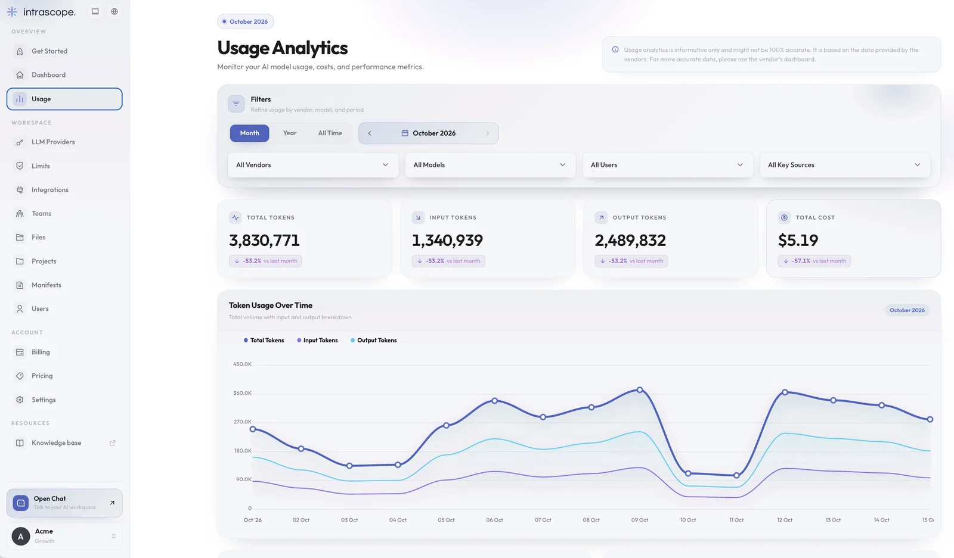
Task: Open the October 2026 date picker
Action: (x=428, y=133)
